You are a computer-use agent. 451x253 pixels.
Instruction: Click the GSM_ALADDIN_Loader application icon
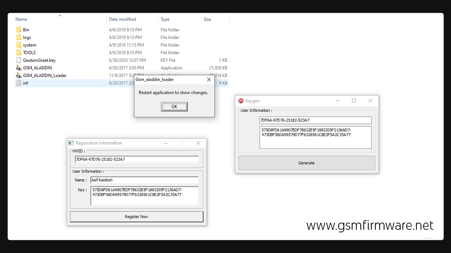pyautogui.click(x=19, y=75)
